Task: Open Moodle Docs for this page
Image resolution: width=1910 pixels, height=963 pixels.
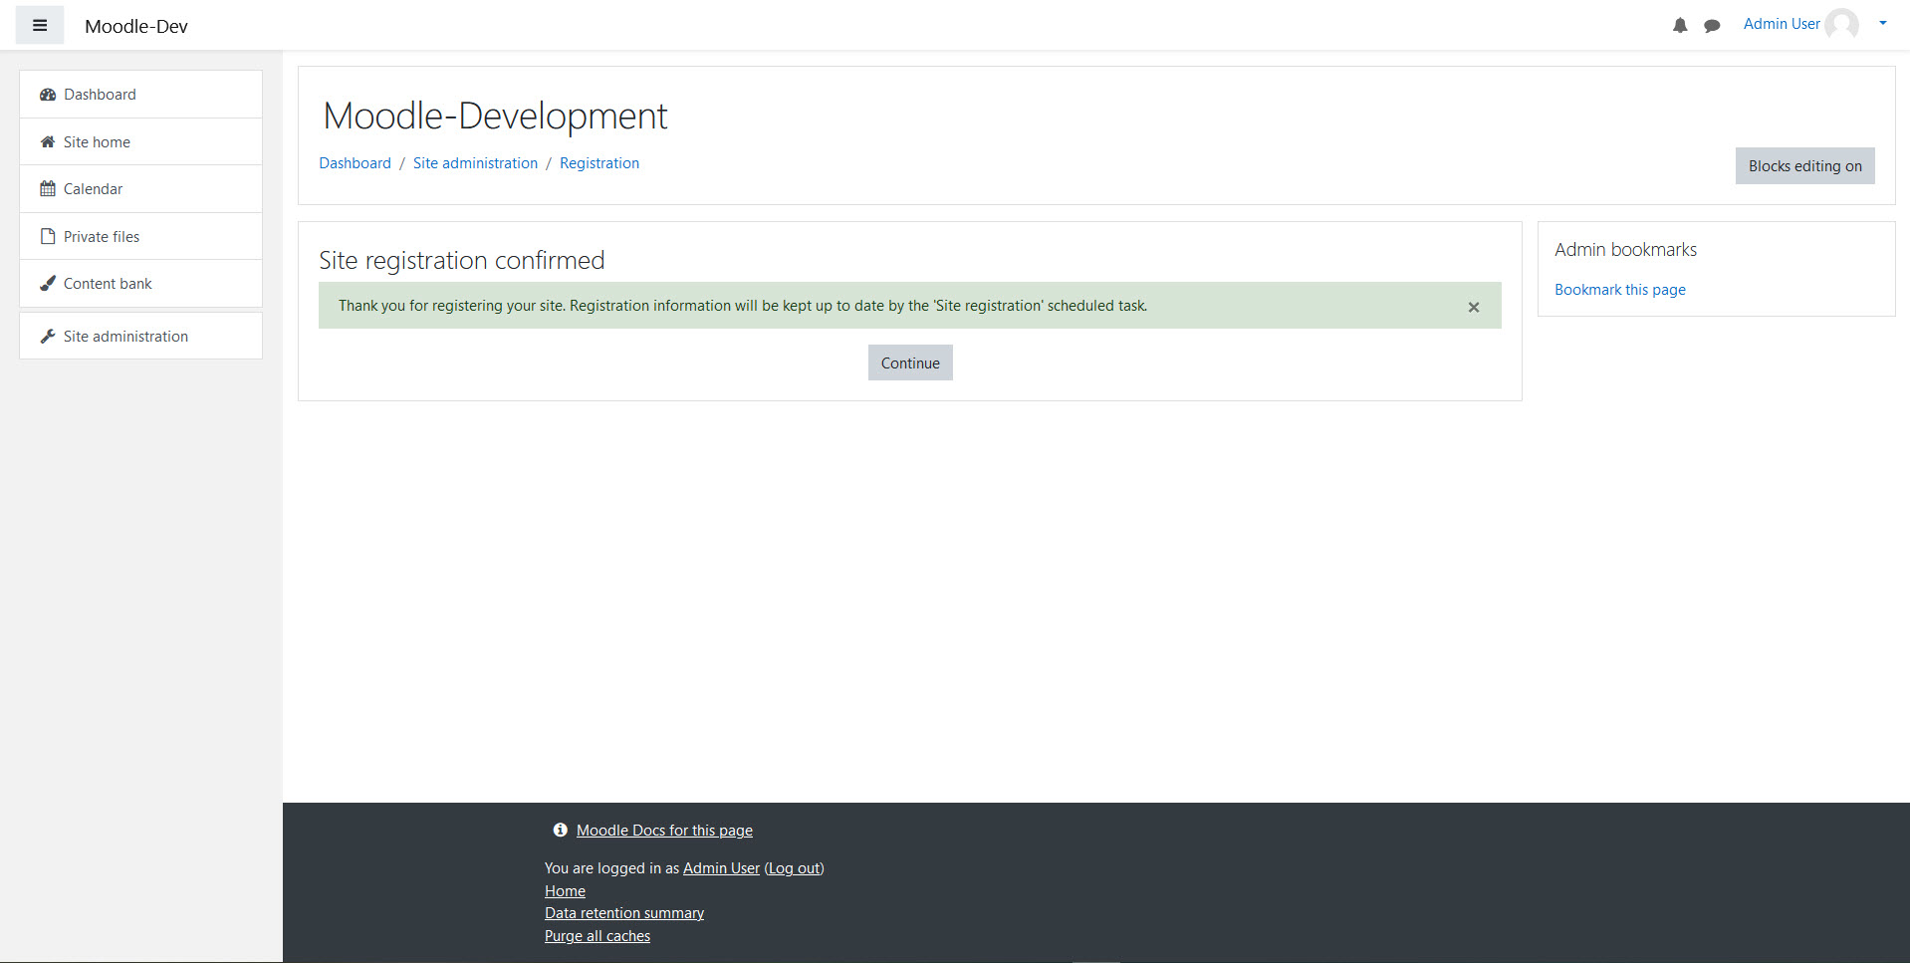Action: coord(664,831)
